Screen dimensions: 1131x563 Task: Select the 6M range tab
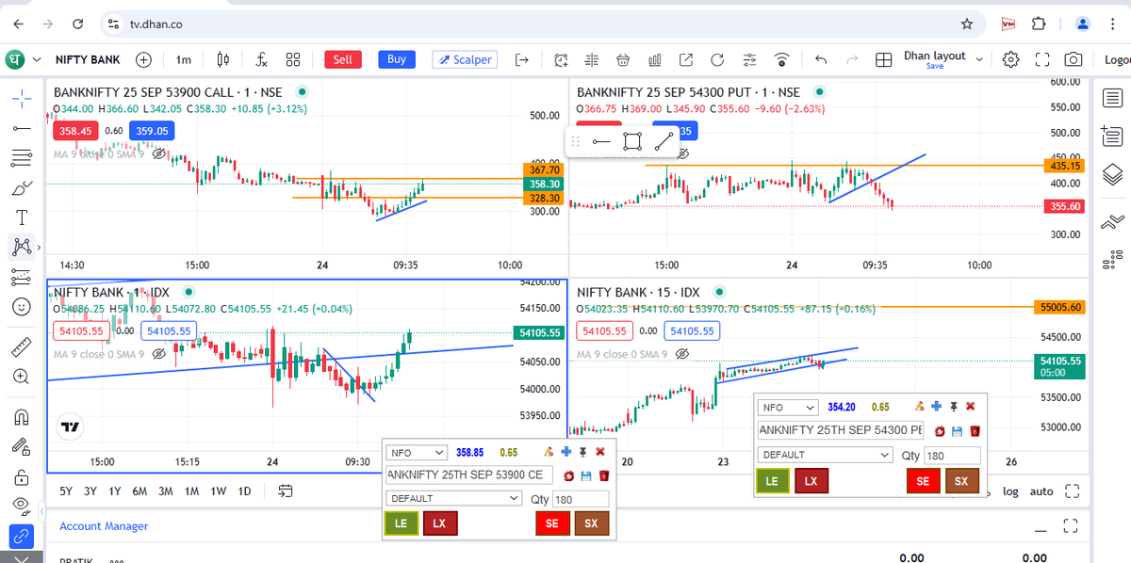point(139,491)
